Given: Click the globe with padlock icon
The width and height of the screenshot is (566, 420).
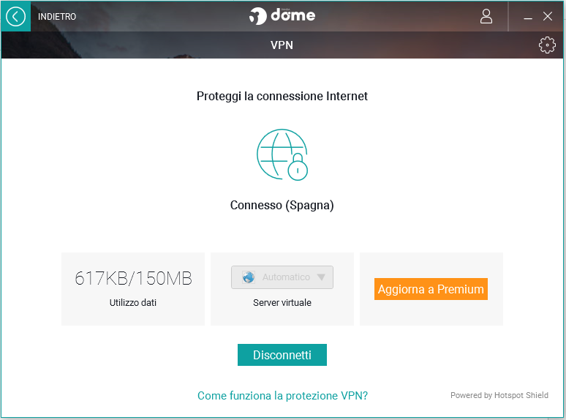Looking at the screenshot, I should click(282, 154).
